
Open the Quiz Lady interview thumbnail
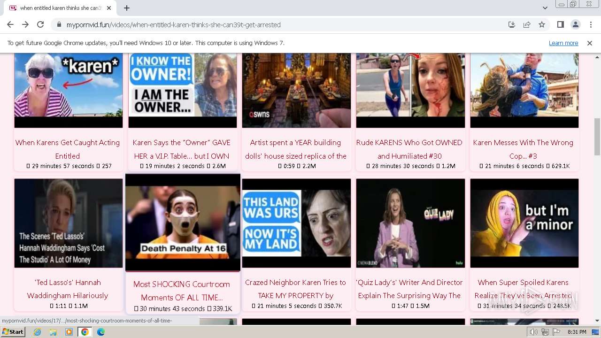pyautogui.click(x=410, y=223)
